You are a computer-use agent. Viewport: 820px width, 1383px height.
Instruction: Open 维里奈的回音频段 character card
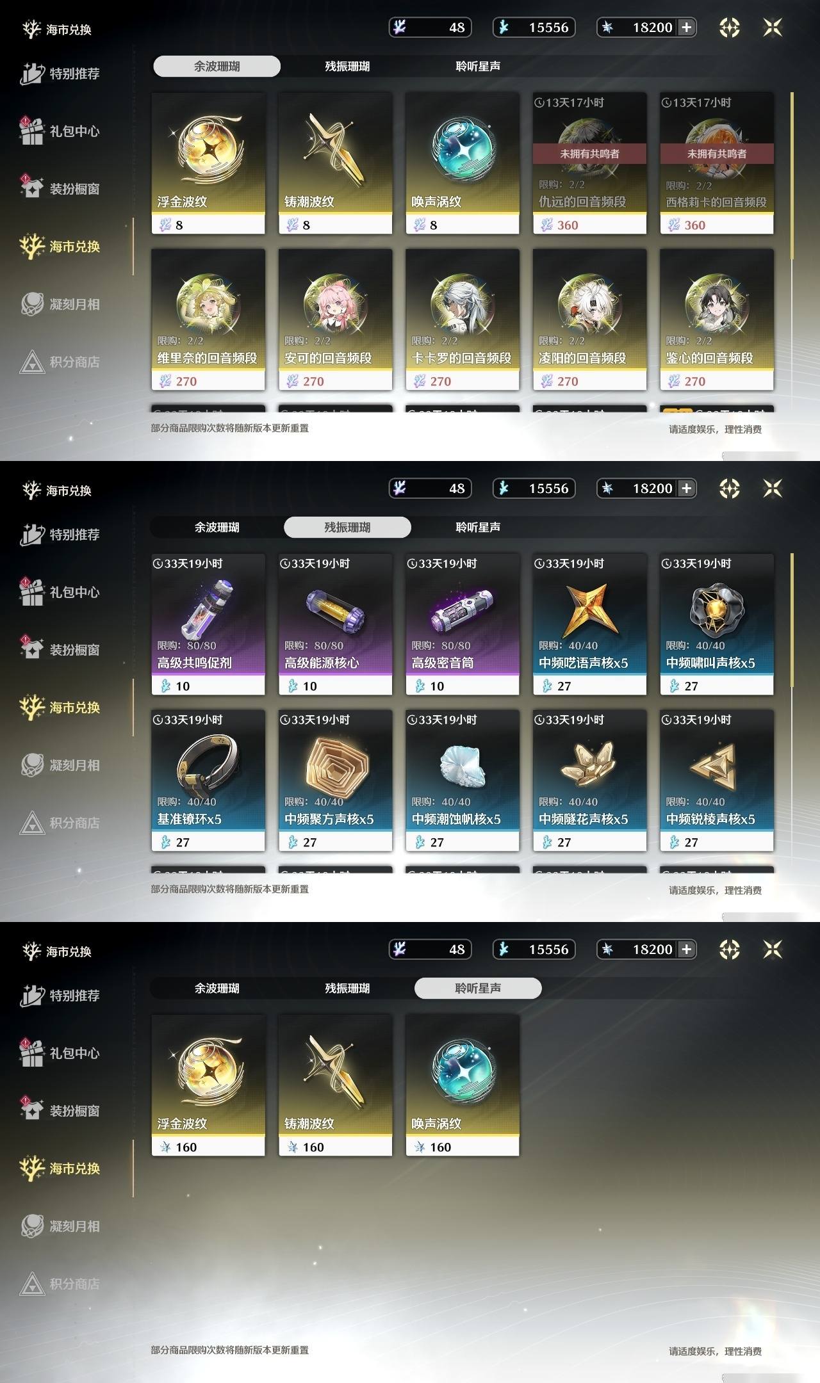click(208, 319)
